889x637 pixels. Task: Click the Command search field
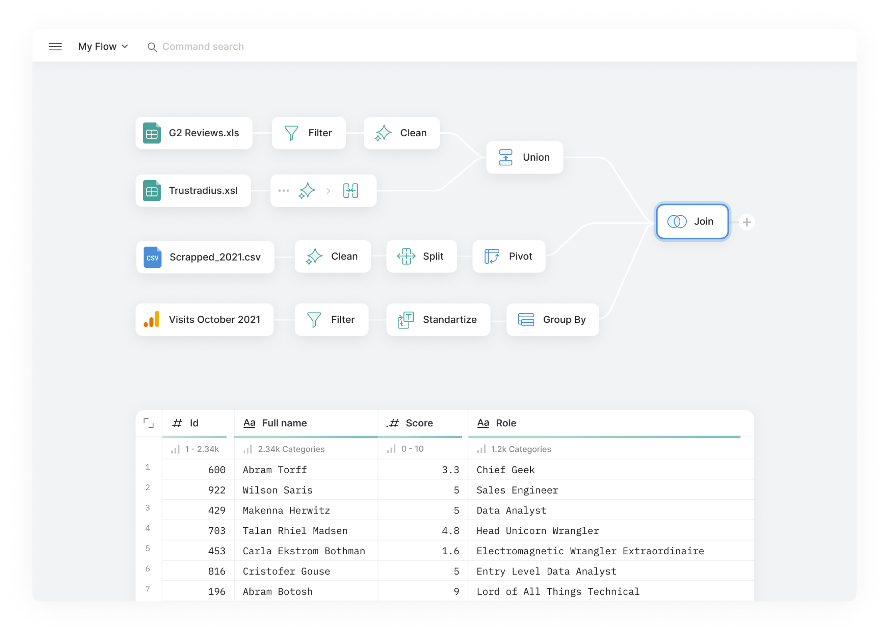(203, 47)
